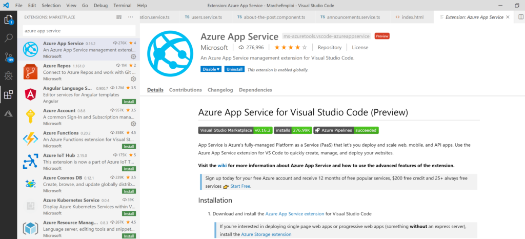Click the VS Code logo in title bar
The image size is (525, 239).
[6, 5]
